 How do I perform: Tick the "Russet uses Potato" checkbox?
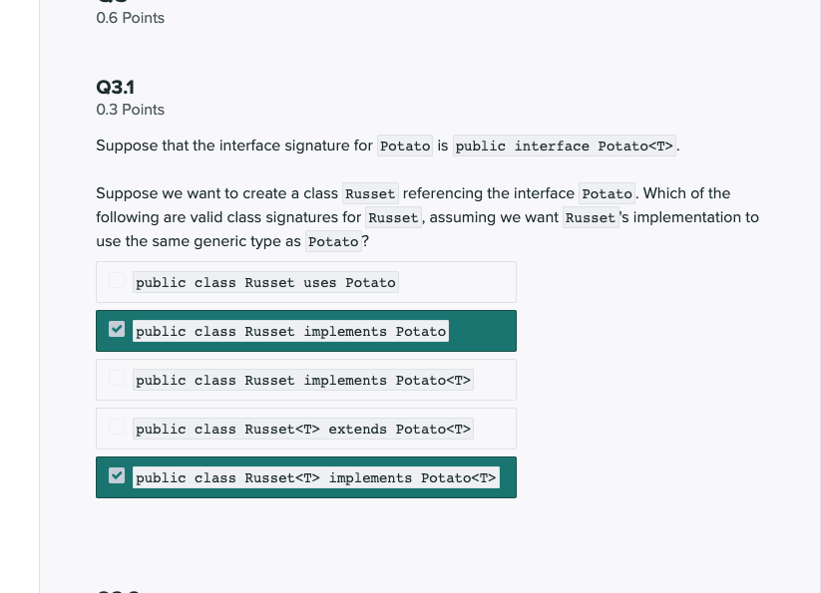pos(117,281)
